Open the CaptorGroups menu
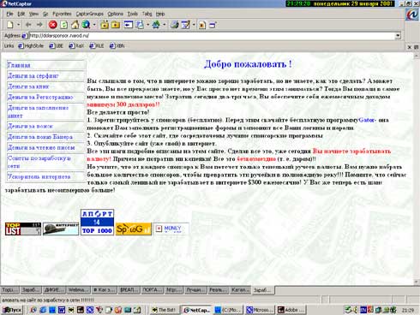 (x=89, y=14)
